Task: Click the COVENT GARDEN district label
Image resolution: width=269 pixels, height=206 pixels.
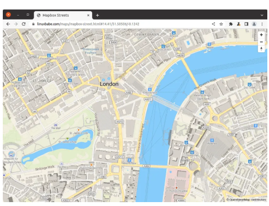Action: pyautogui.click(x=147, y=35)
